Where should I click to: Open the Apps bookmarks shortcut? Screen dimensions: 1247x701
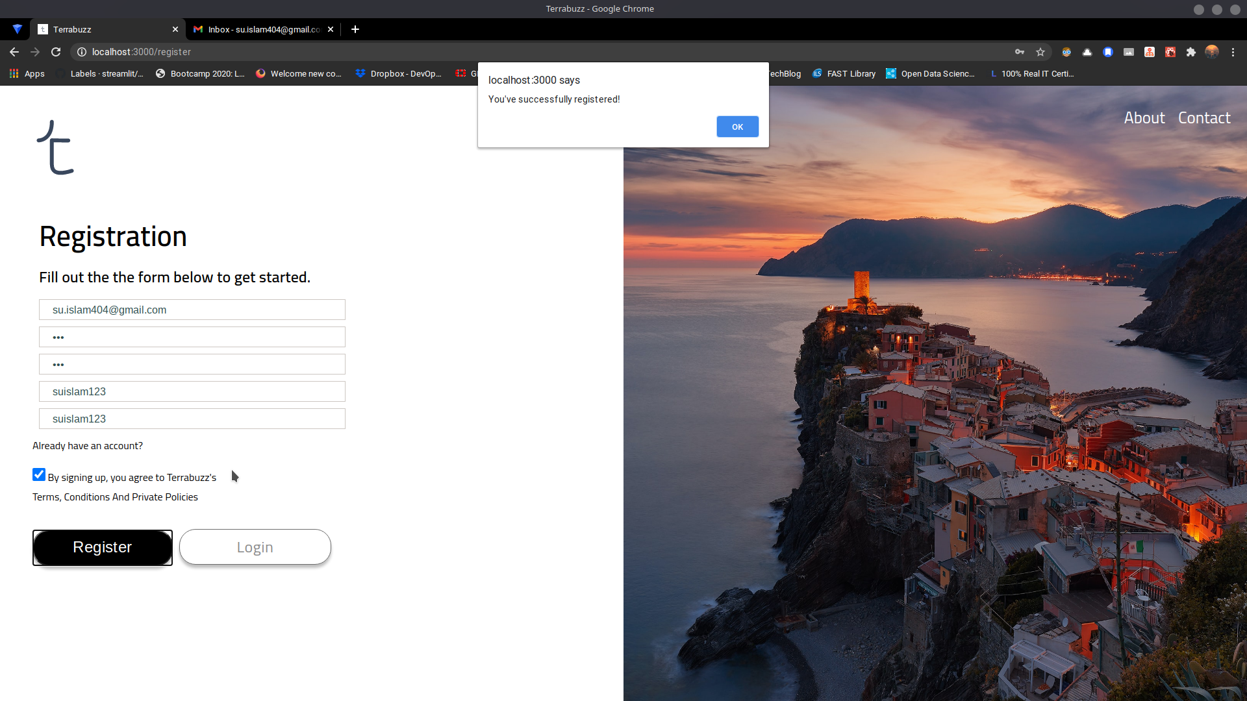[x=27, y=74]
